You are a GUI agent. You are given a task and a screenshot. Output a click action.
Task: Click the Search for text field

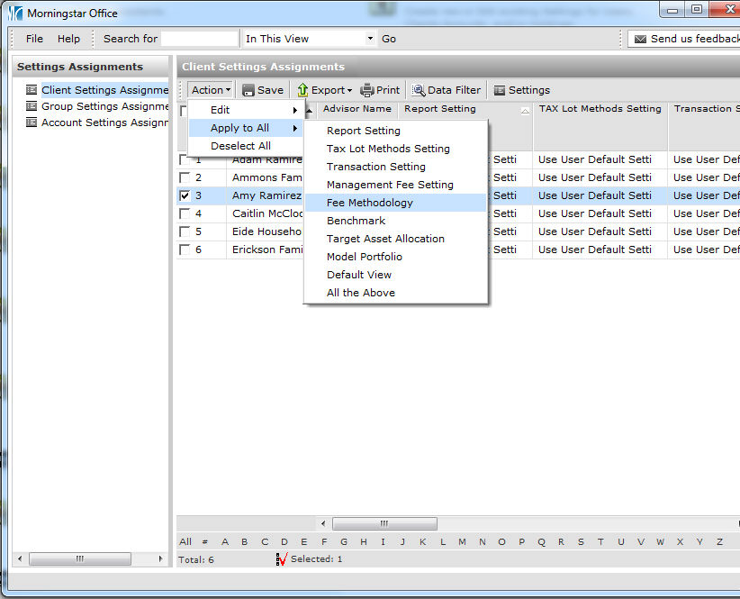pos(200,40)
